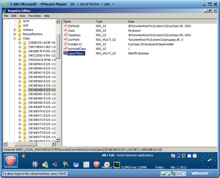Click the ab icon of the IconPath value

tap(65, 39)
